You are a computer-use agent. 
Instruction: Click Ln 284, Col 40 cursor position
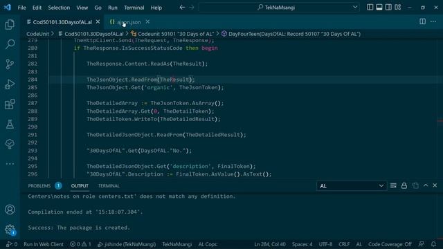[270, 244]
